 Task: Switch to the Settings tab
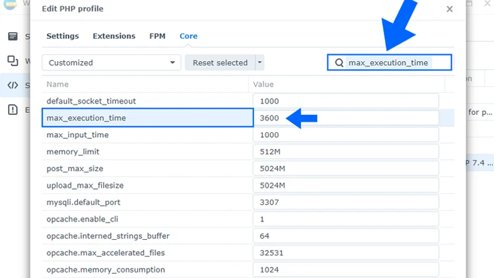point(62,36)
